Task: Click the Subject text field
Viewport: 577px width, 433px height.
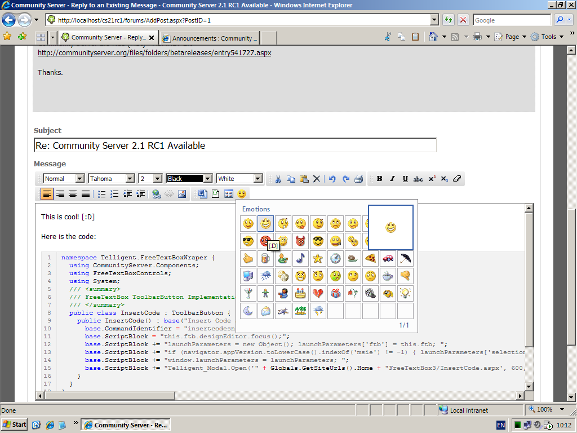Action: 235,145
